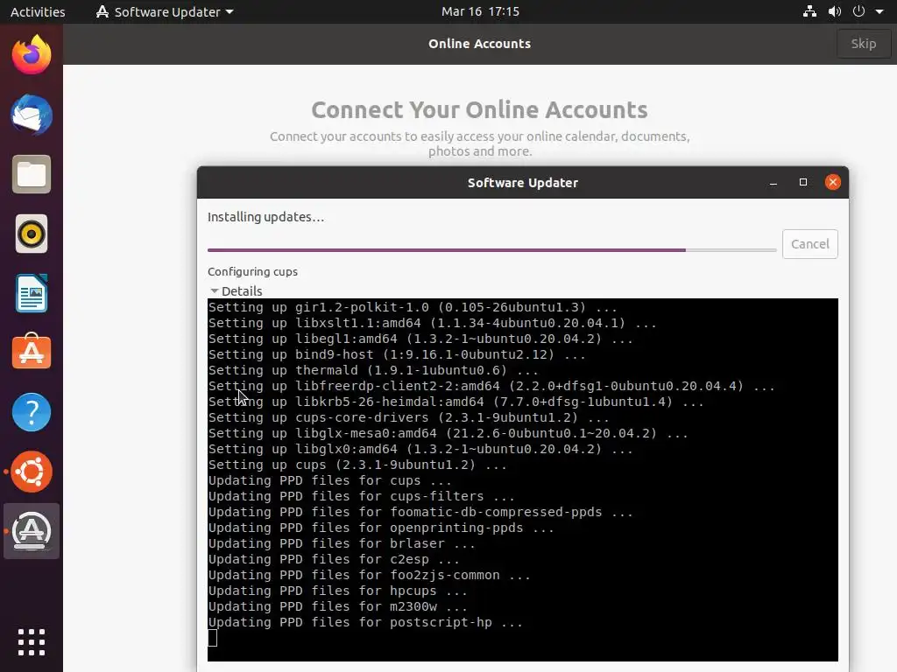Click 'Connect Your Online Accounts' heading
This screenshot has width=897, height=672.
[x=479, y=109]
